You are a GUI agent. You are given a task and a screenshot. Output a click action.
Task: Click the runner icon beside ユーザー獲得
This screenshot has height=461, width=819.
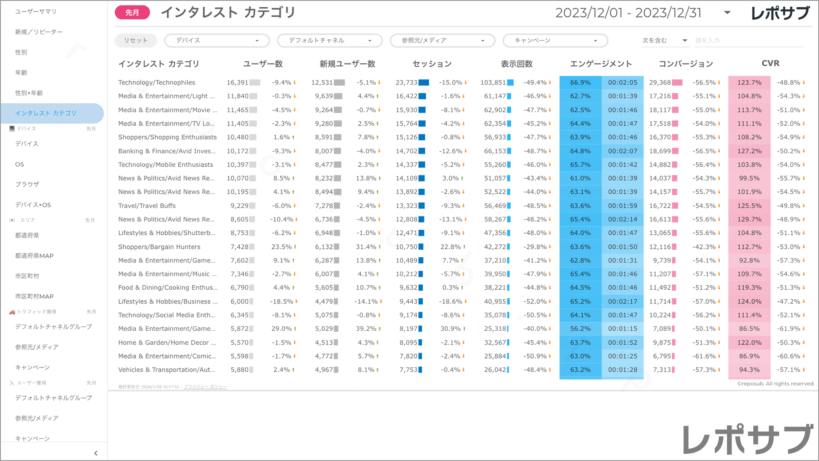[x=12, y=383]
